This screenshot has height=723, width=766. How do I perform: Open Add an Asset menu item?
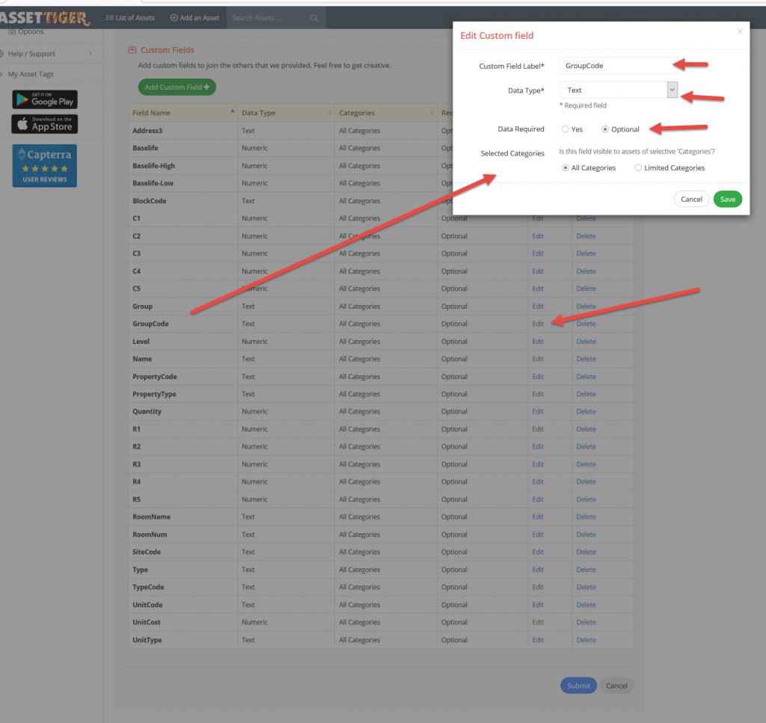[x=194, y=18]
